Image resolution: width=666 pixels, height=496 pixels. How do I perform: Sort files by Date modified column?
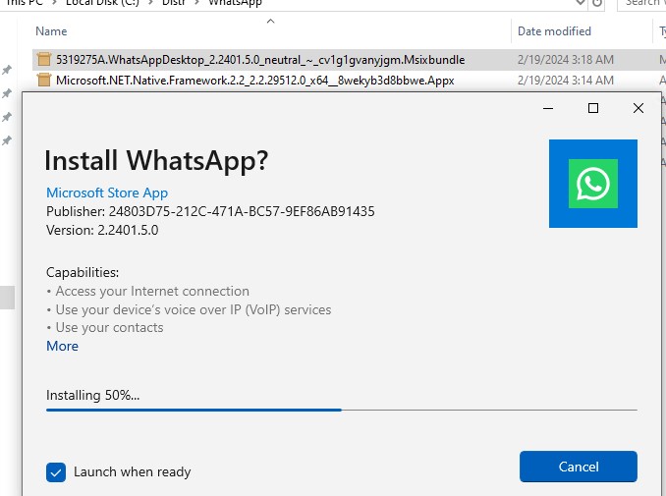[554, 31]
